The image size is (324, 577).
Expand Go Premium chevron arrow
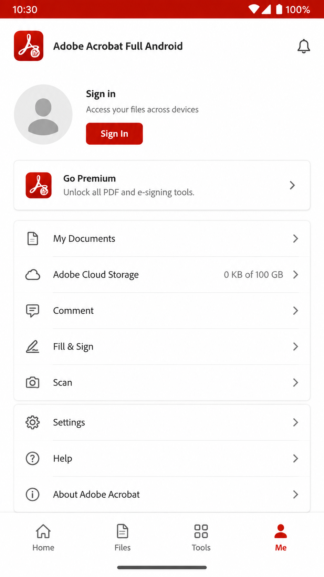tap(292, 185)
